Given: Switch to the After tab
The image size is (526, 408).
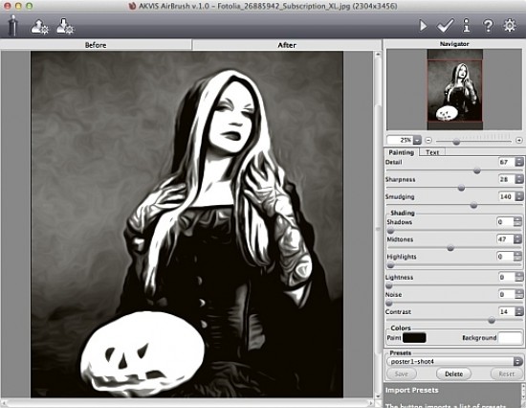Looking at the screenshot, I should click(x=287, y=45).
